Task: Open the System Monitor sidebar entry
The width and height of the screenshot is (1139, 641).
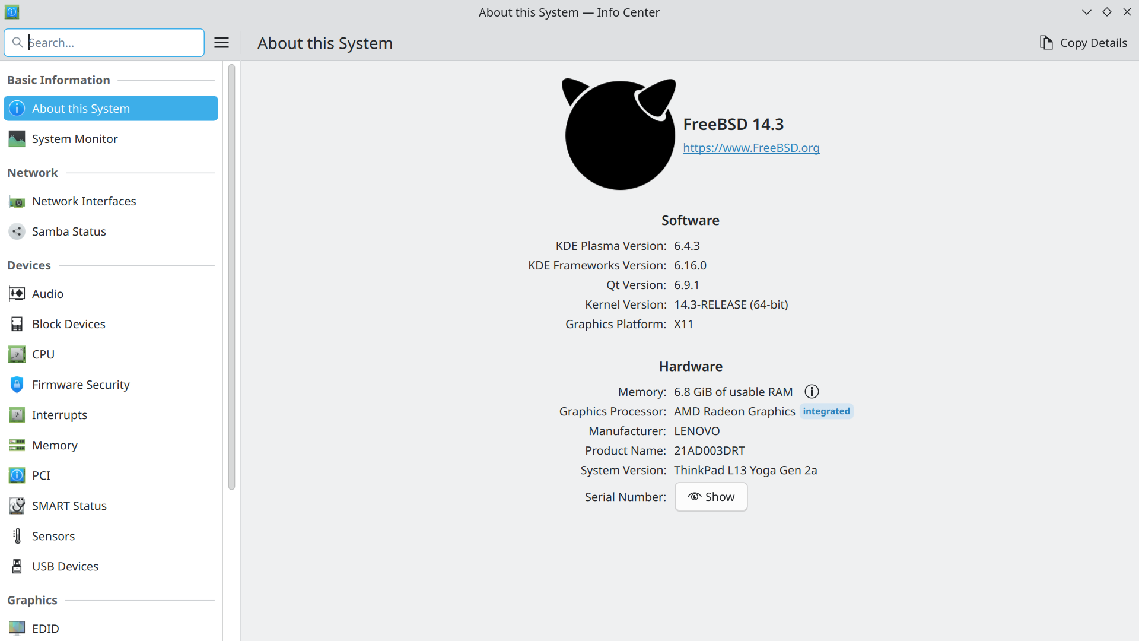Action: click(x=75, y=139)
